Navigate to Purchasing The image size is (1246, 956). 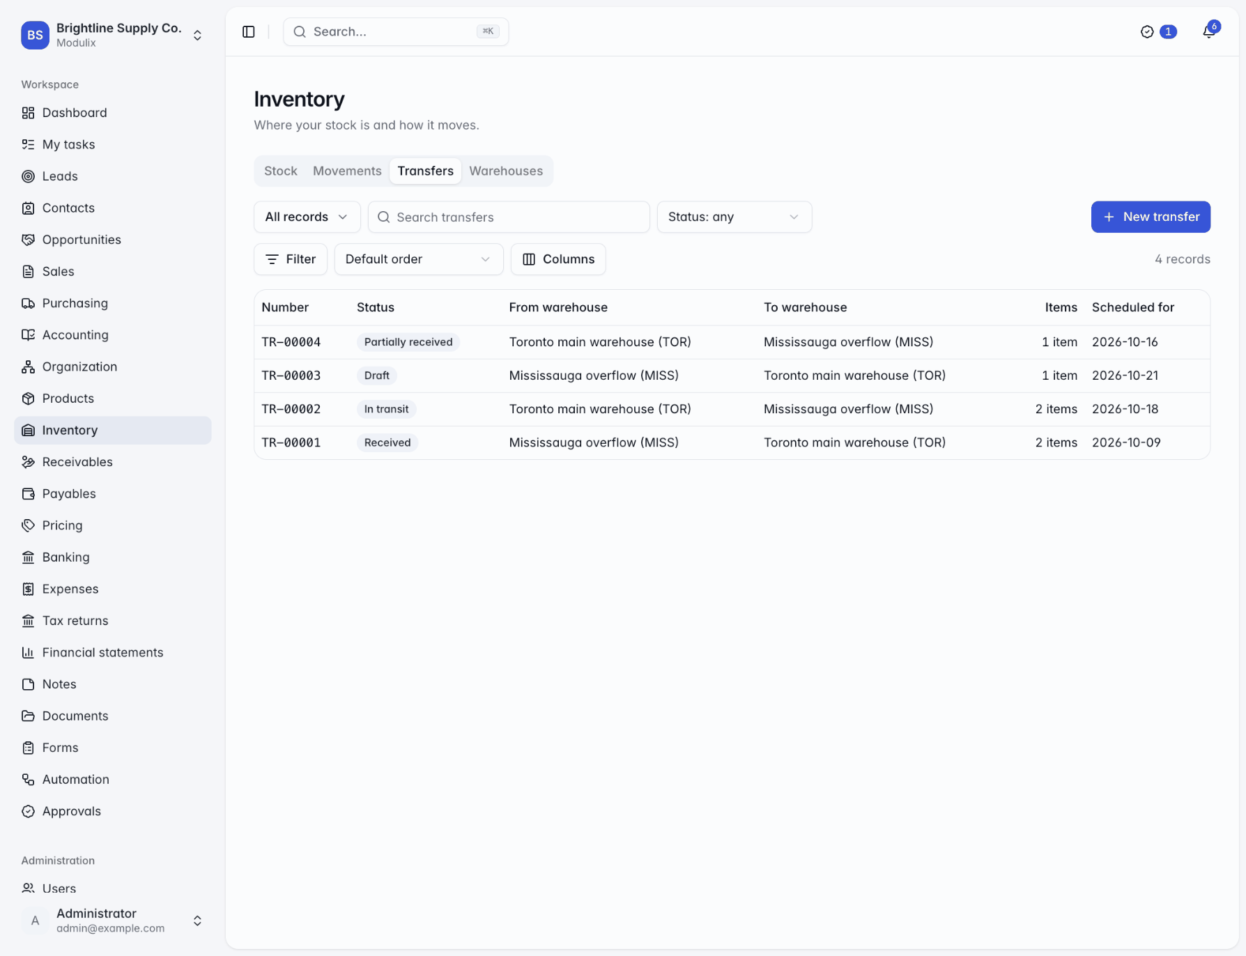coord(113,303)
